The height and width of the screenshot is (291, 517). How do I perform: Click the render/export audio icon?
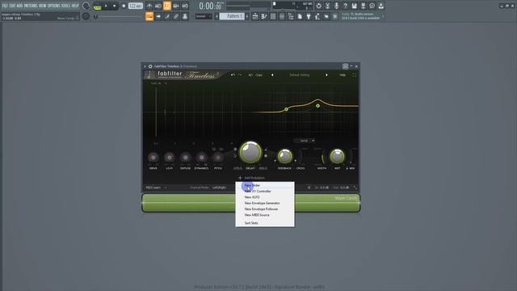(x=363, y=6)
